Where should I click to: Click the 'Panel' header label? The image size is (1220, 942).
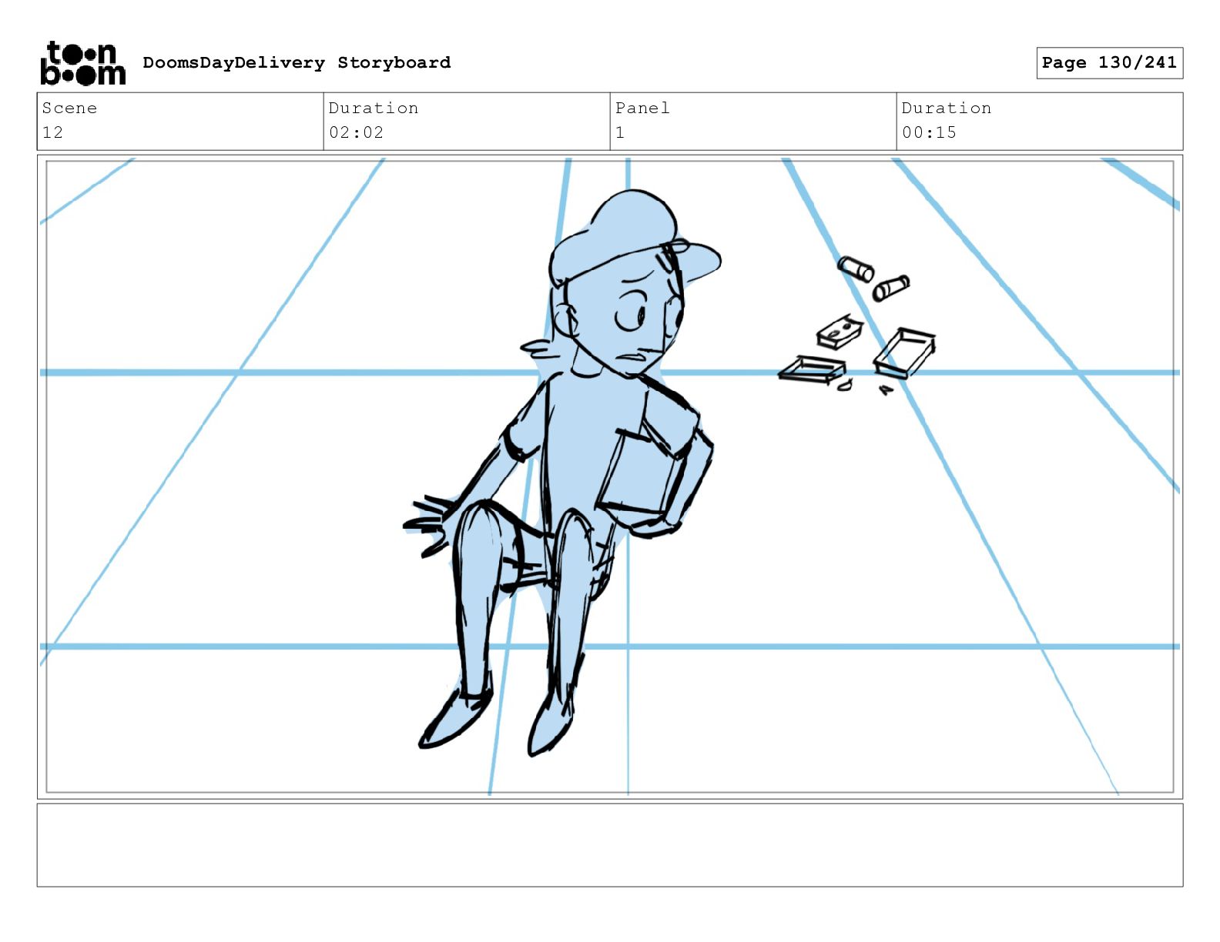(642, 108)
